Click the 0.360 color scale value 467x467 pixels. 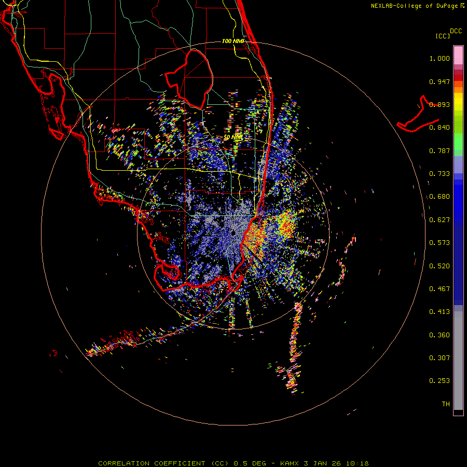[439, 335]
